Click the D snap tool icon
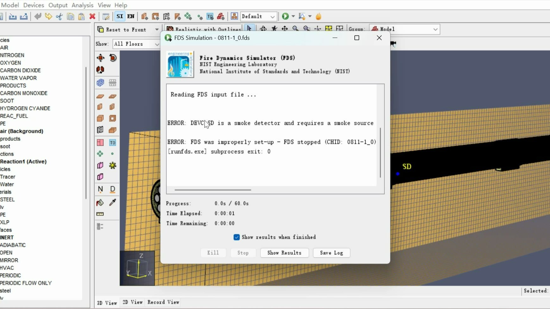Viewport: 550px width, 309px height. (x=113, y=189)
